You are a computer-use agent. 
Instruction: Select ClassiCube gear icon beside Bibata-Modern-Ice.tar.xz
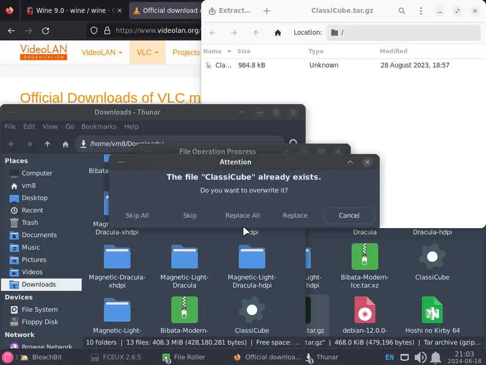[432, 257]
